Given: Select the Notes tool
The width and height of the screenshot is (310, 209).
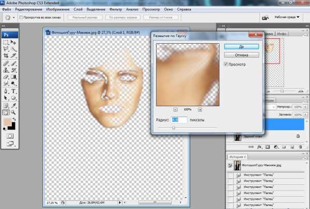Looking at the screenshot, I should point(6,106).
